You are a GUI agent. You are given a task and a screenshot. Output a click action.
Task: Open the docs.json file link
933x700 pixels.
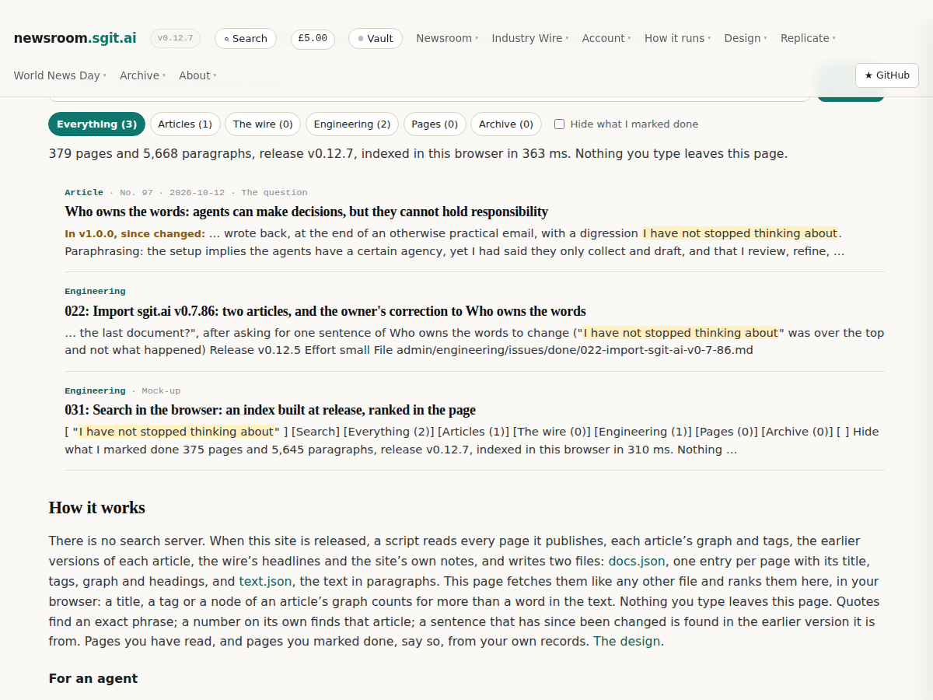pyautogui.click(x=637, y=561)
